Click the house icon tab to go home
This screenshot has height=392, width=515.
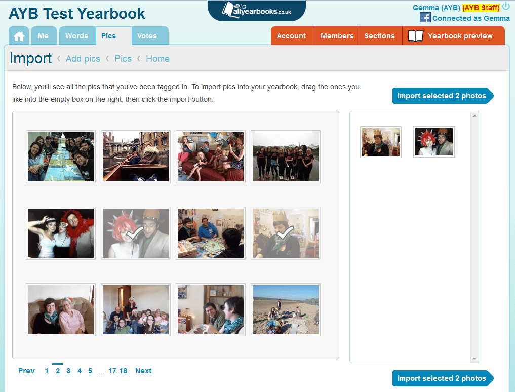tap(19, 35)
